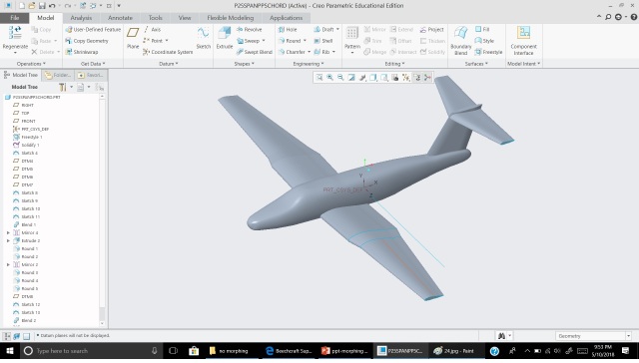This screenshot has width=639, height=363.
Task: Open the Applications tab
Action: pyautogui.click(x=287, y=18)
